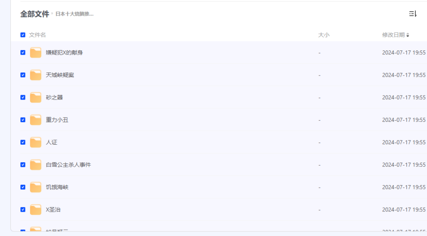Image resolution: width=427 pixels, height=236 pixels.
Task: Open the 饥饿海峡 folder name
Action: click(x=57, y=187)
